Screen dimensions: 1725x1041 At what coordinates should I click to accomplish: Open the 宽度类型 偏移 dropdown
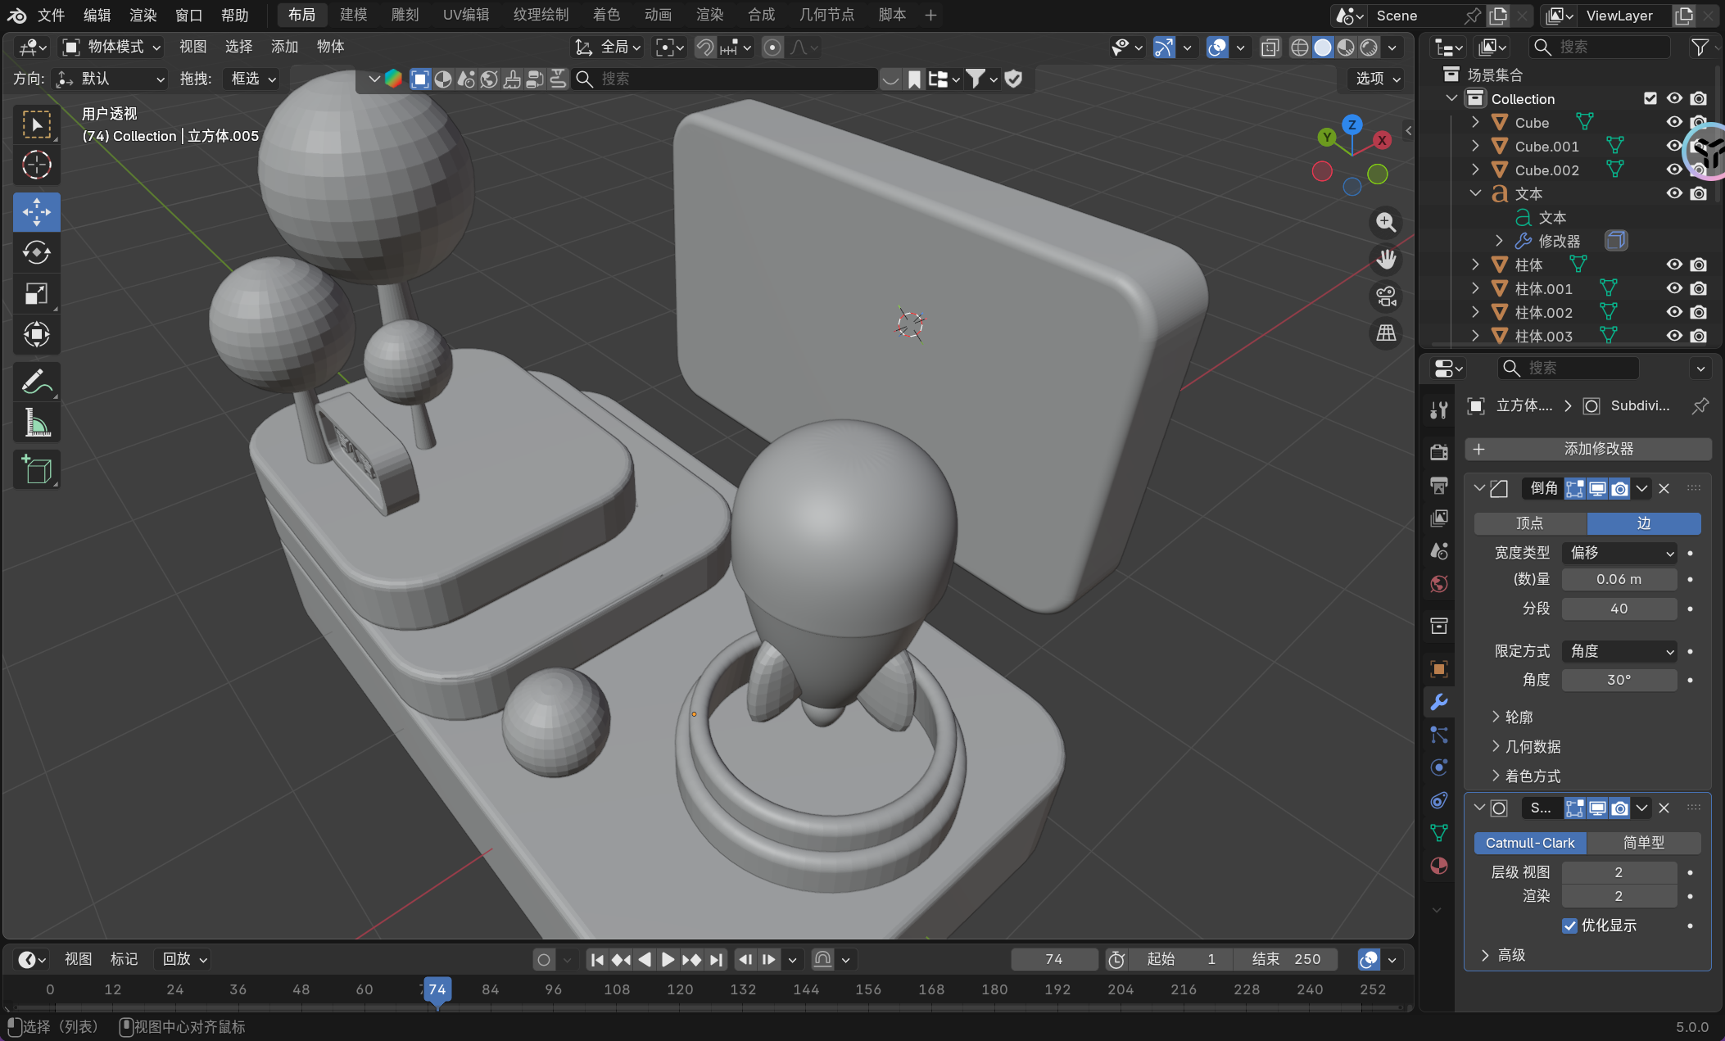(1619, 553)
